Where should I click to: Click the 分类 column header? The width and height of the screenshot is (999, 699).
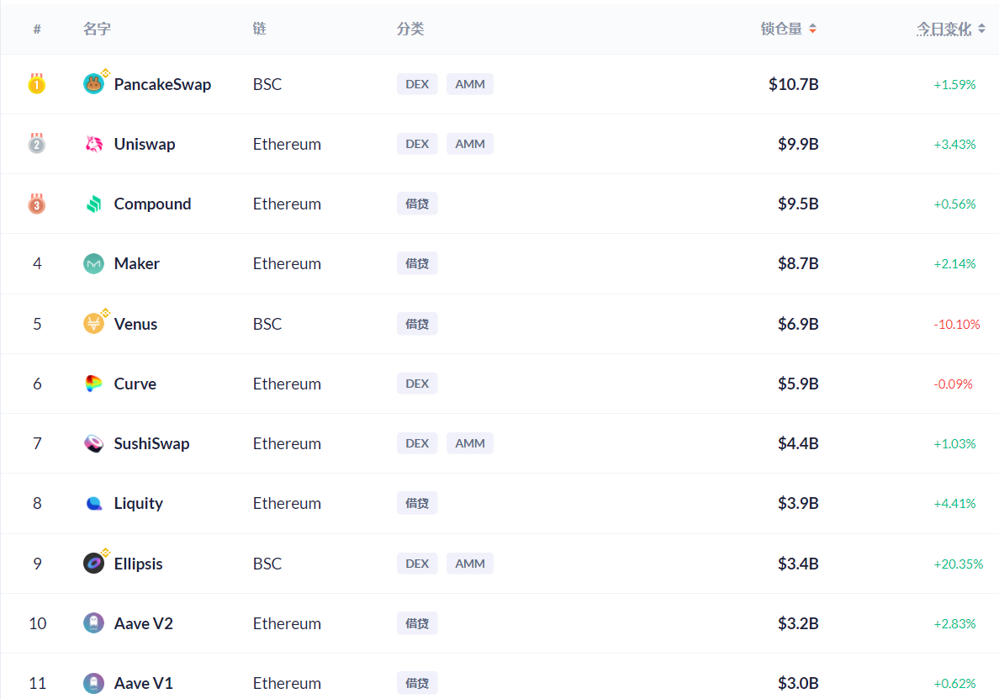click(x=410, y=29)
